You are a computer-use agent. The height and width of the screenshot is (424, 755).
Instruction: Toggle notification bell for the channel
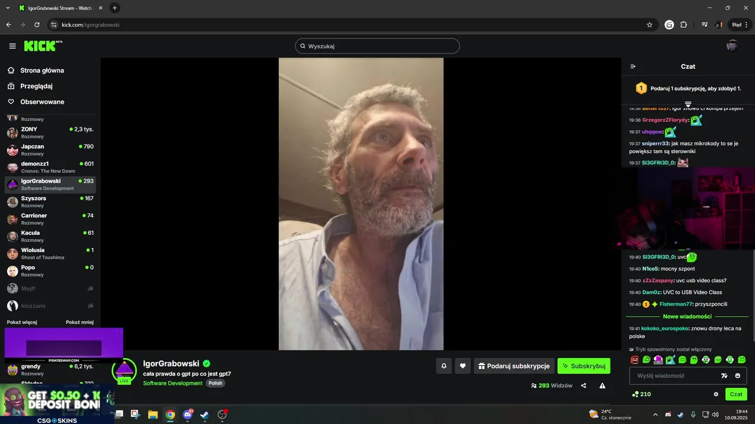tap(444, 366)
